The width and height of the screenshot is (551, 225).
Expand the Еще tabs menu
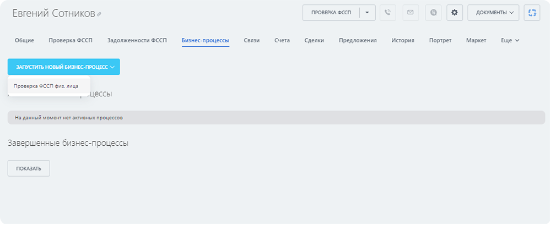point(510,40)
